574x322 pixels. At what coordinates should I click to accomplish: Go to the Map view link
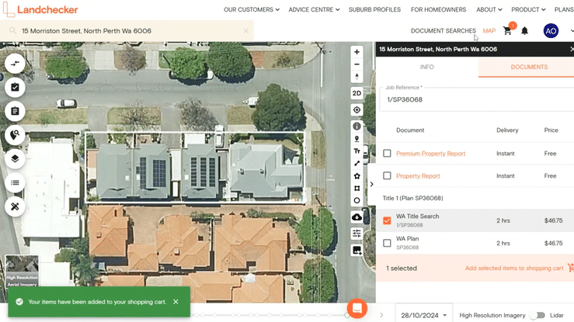pyautogui.click(x=489, y=31)
